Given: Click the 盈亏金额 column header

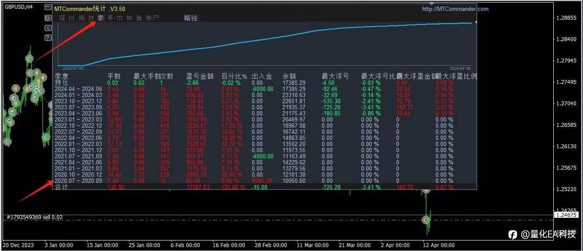Looking at the screenshot, I should pos(200,76).
